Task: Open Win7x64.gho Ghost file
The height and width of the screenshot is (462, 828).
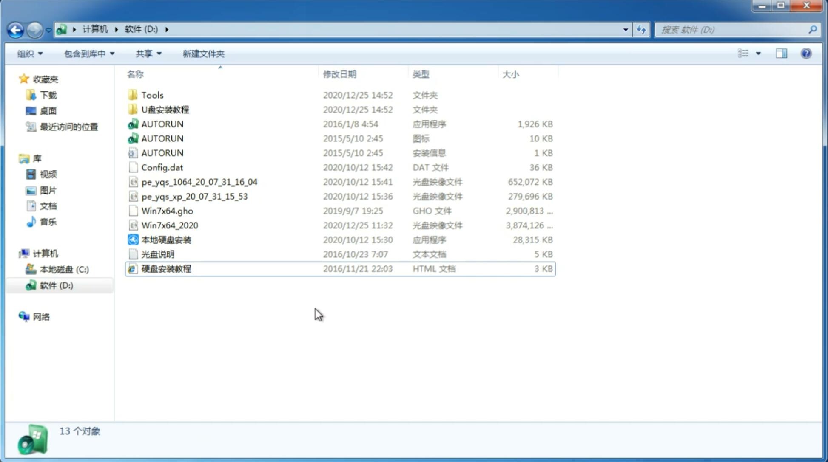Action: (x=167, y=211)
